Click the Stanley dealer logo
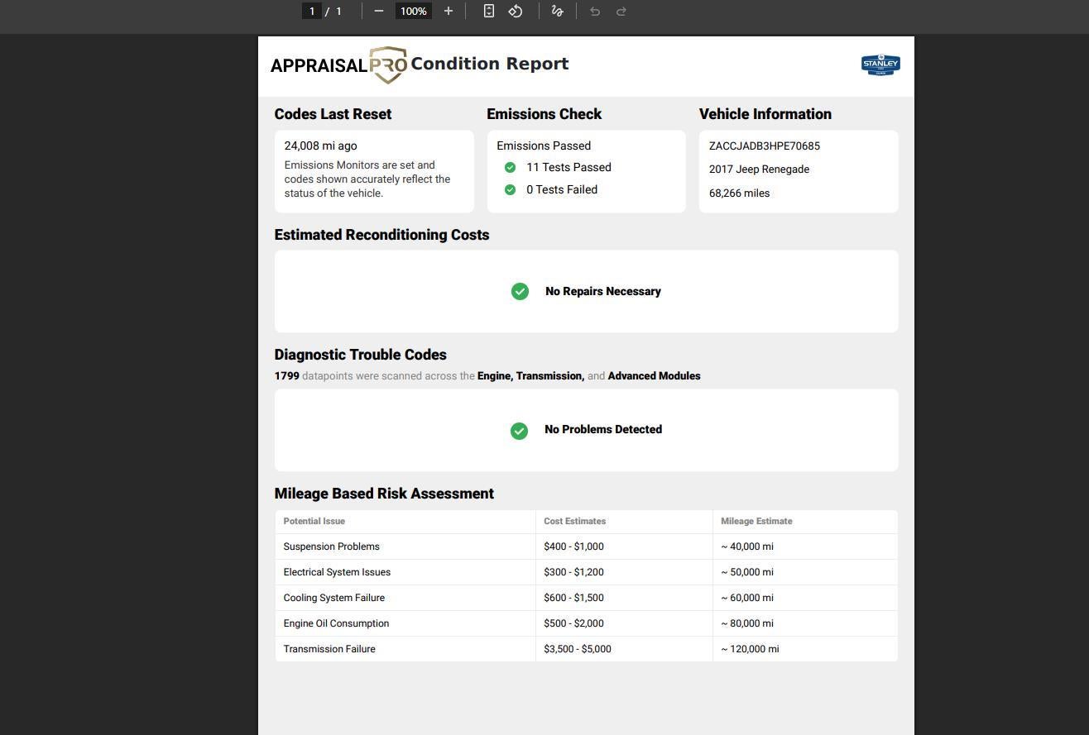1089x735 pixels. tap(880, 64)
